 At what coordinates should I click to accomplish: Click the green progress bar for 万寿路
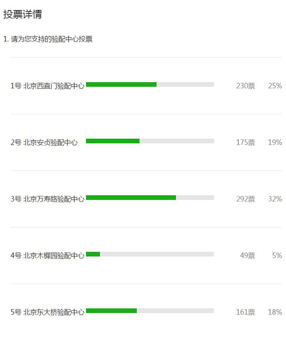(x=131, y=197)
